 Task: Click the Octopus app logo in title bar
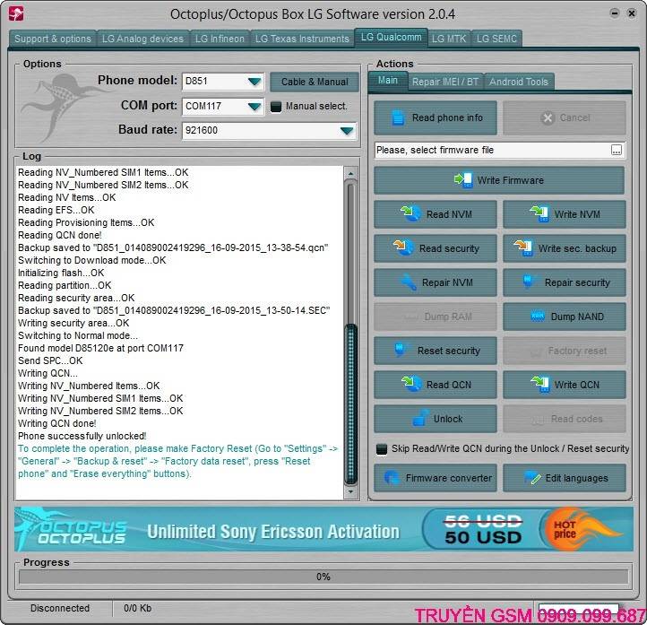coord(15,13)
